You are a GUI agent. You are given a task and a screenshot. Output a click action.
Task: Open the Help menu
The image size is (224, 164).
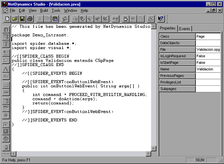[x=84, y=11]
